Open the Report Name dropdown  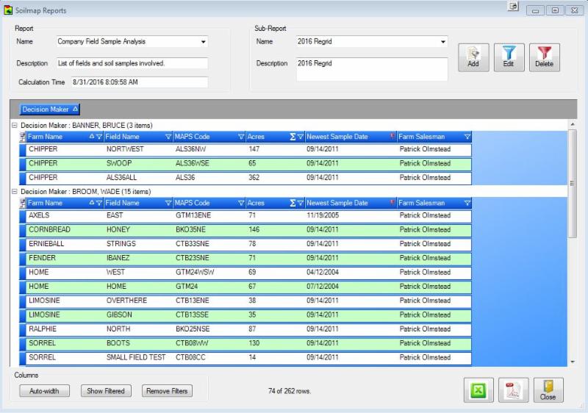(204, 42)
